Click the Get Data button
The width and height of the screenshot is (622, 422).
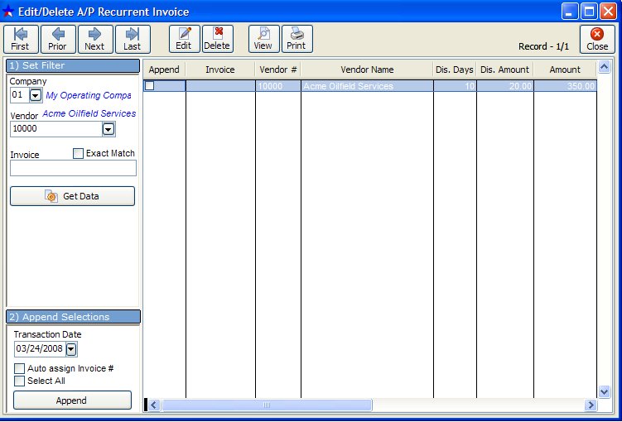[72, 196]
